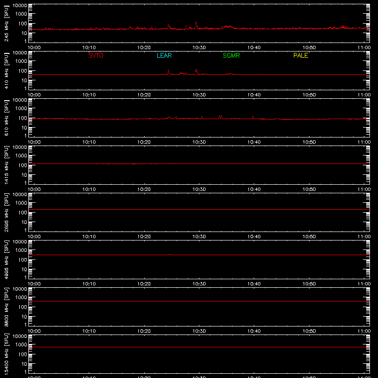This screenshot has width=378, height=378.
Task: Click the 1000 y-axis label of 2695 MHz plot
Action: 21,203
